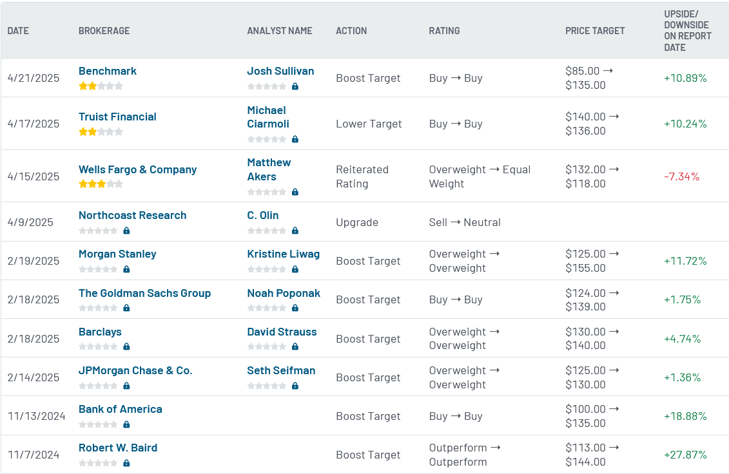Select the 4/21/2025 date cell

point(34,78)
